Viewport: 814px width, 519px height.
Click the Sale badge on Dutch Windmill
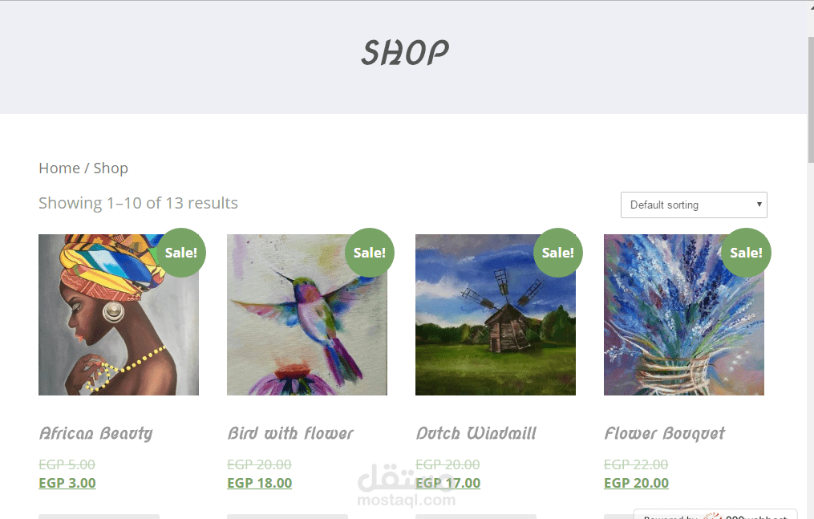(558, 253)
